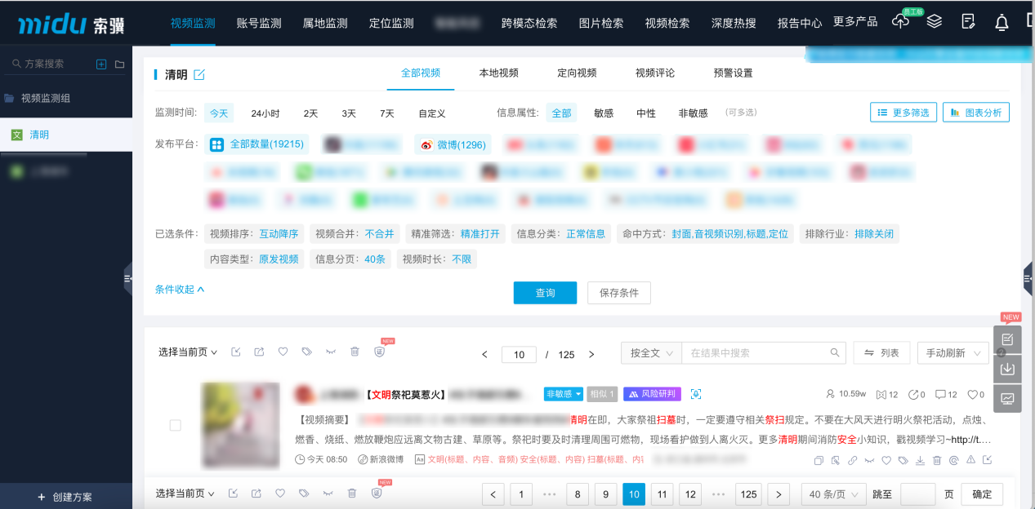This screenshot has width=1035, height=509.
Task: Click the 保存条件 button
Action: coord(618,292)
